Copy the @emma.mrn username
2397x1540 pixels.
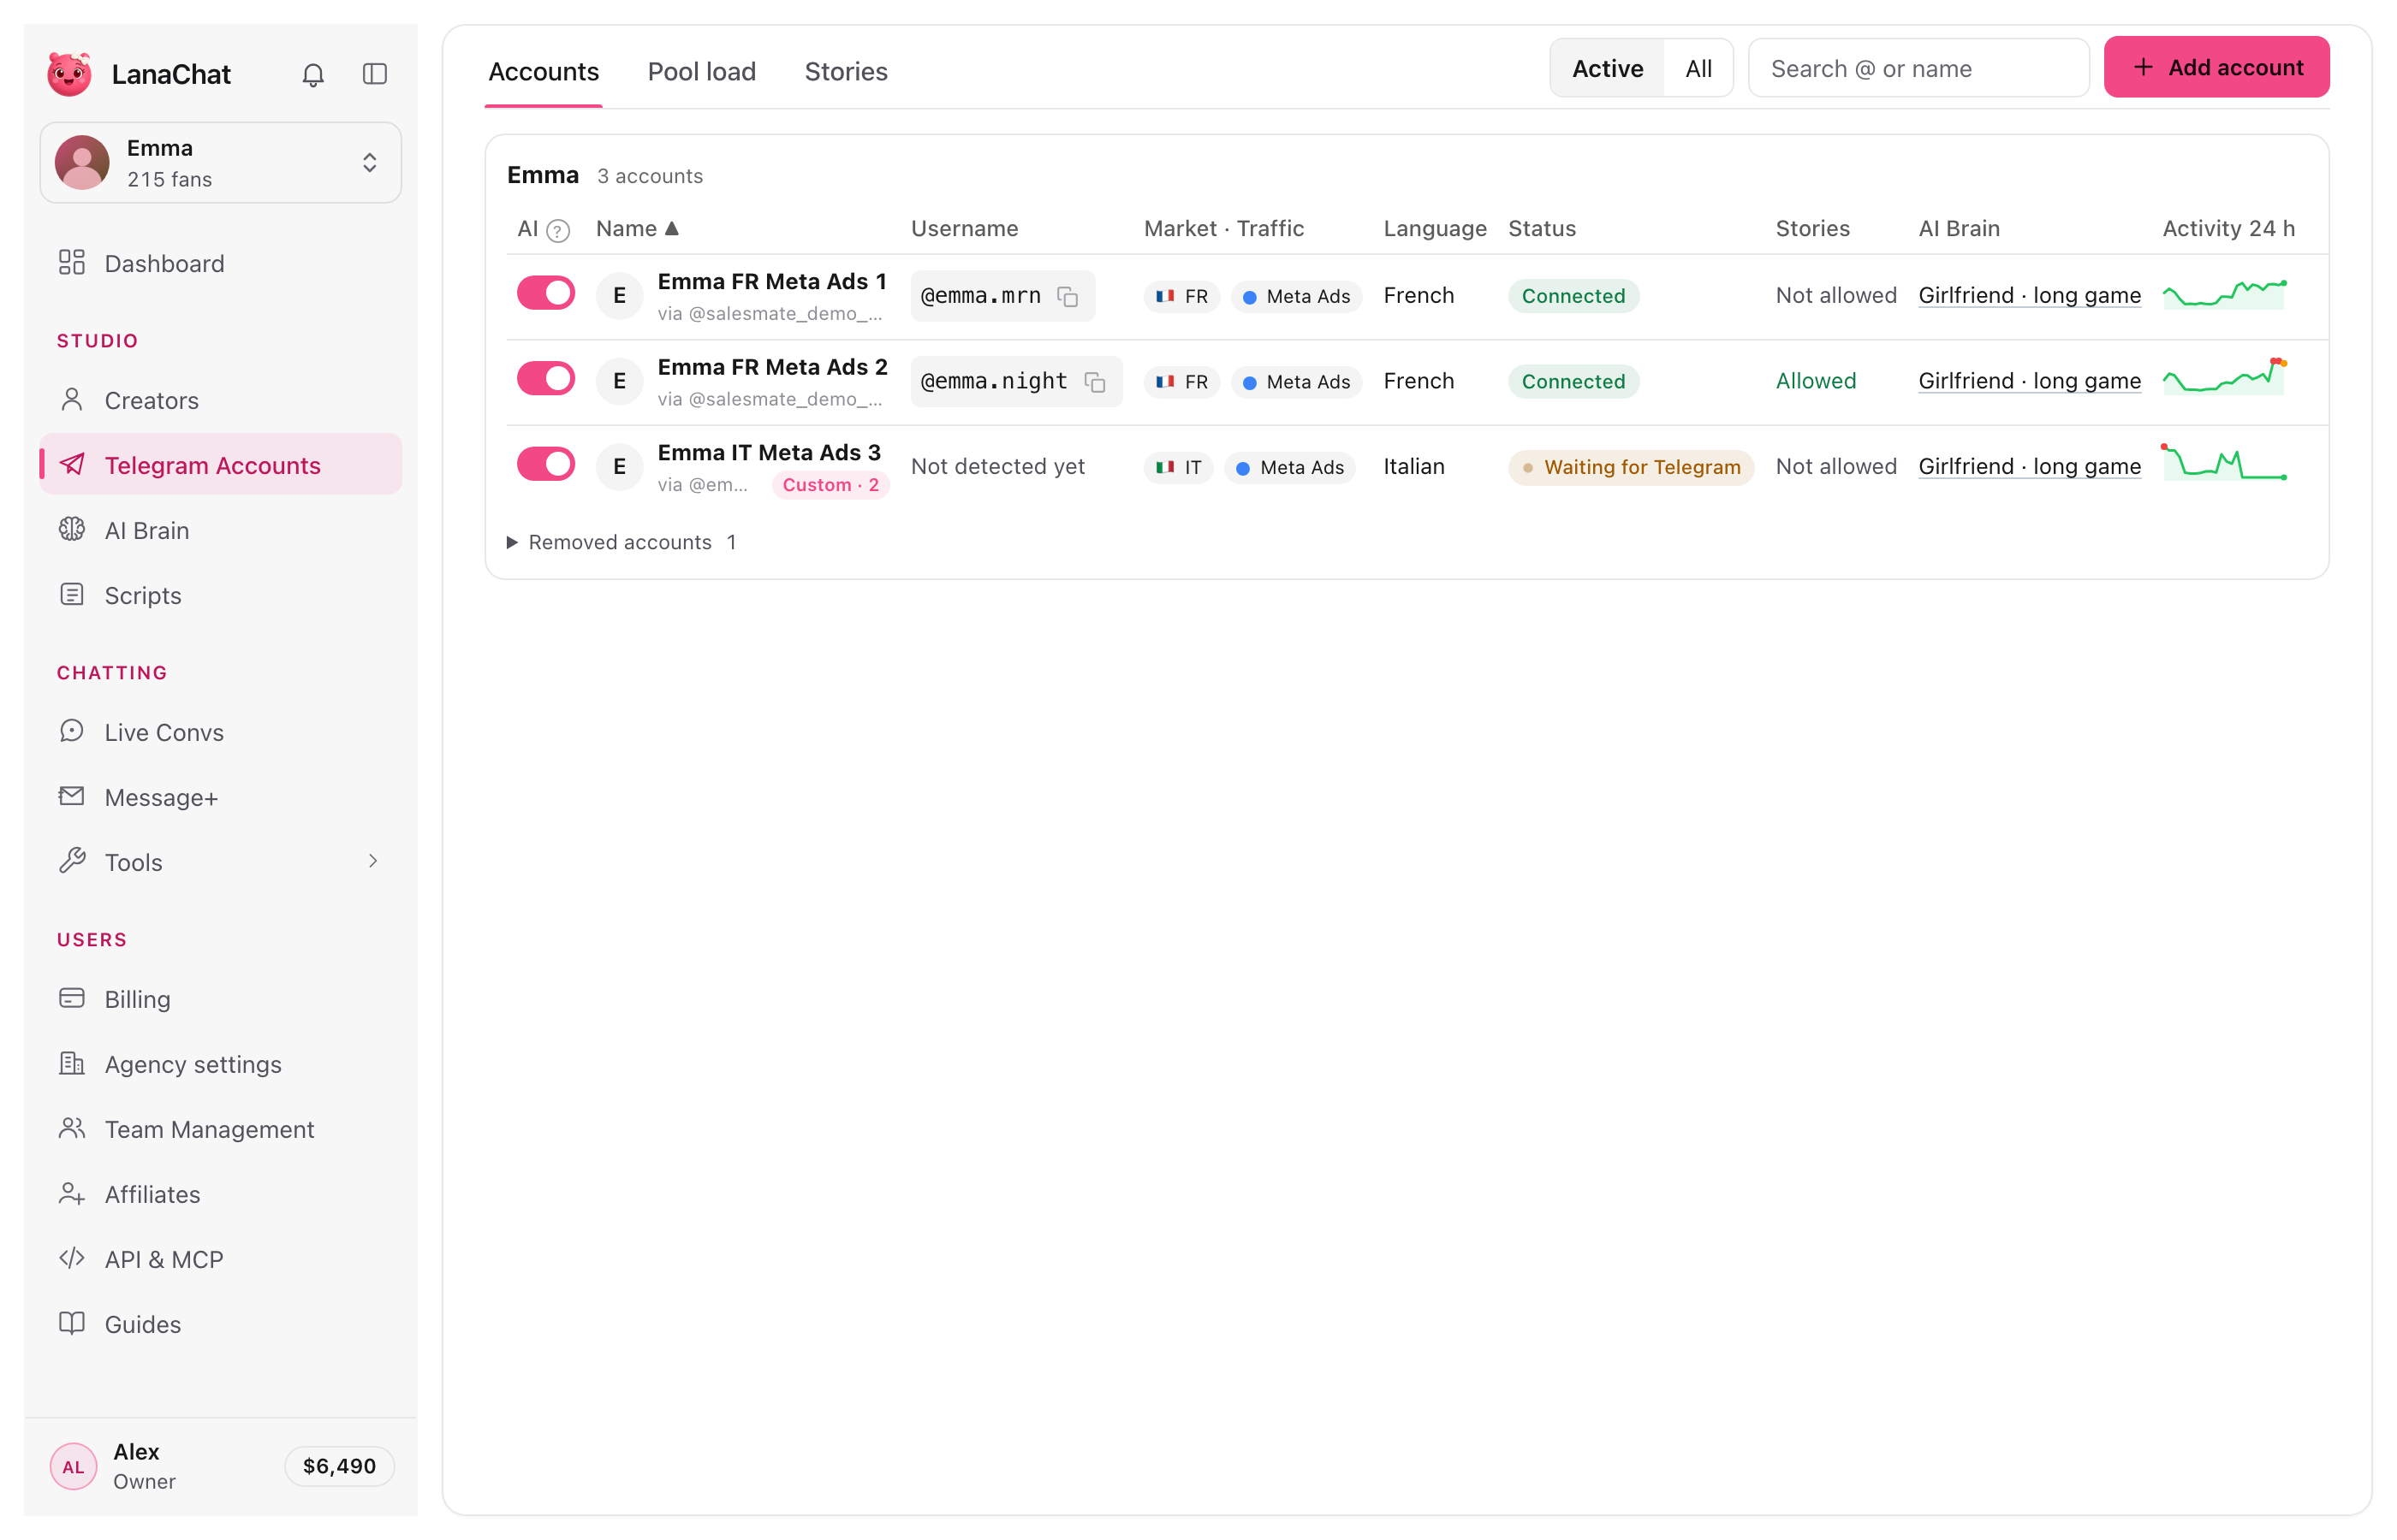1068,297
